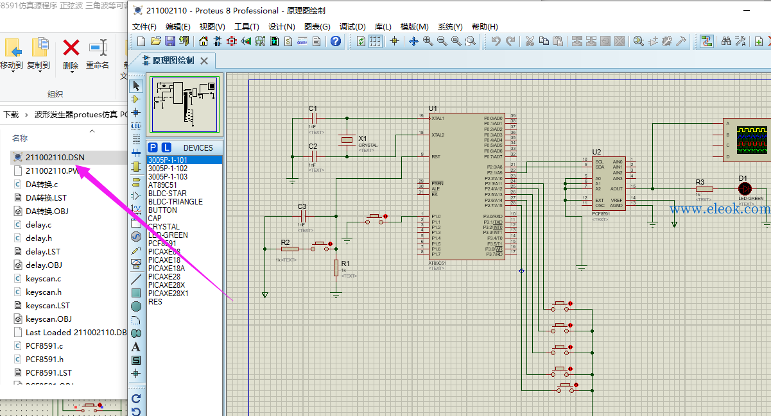771x416 pixels.
Task: Redraw display with refresh icon
Action: [x=361, y=42]
